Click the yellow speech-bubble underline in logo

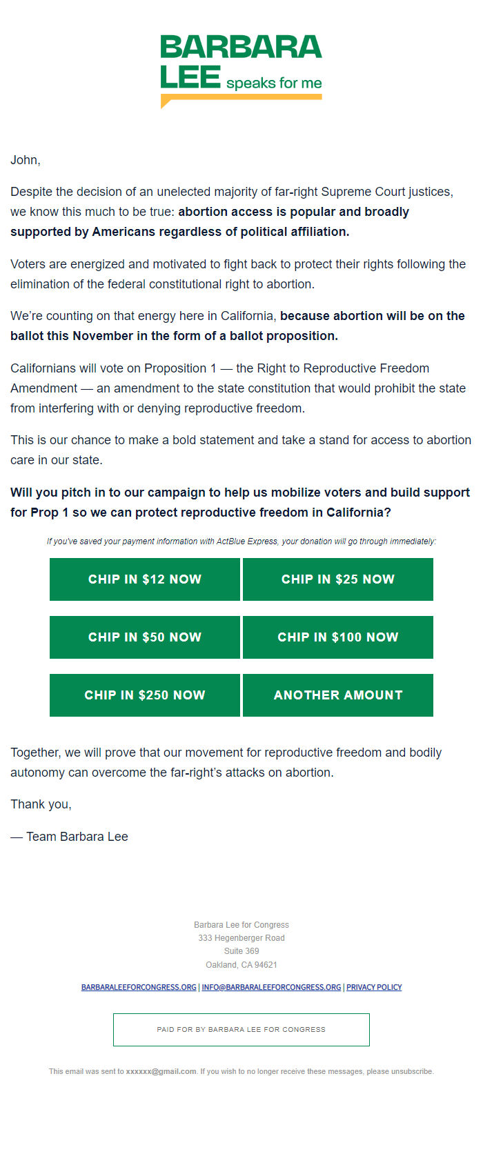241,100
